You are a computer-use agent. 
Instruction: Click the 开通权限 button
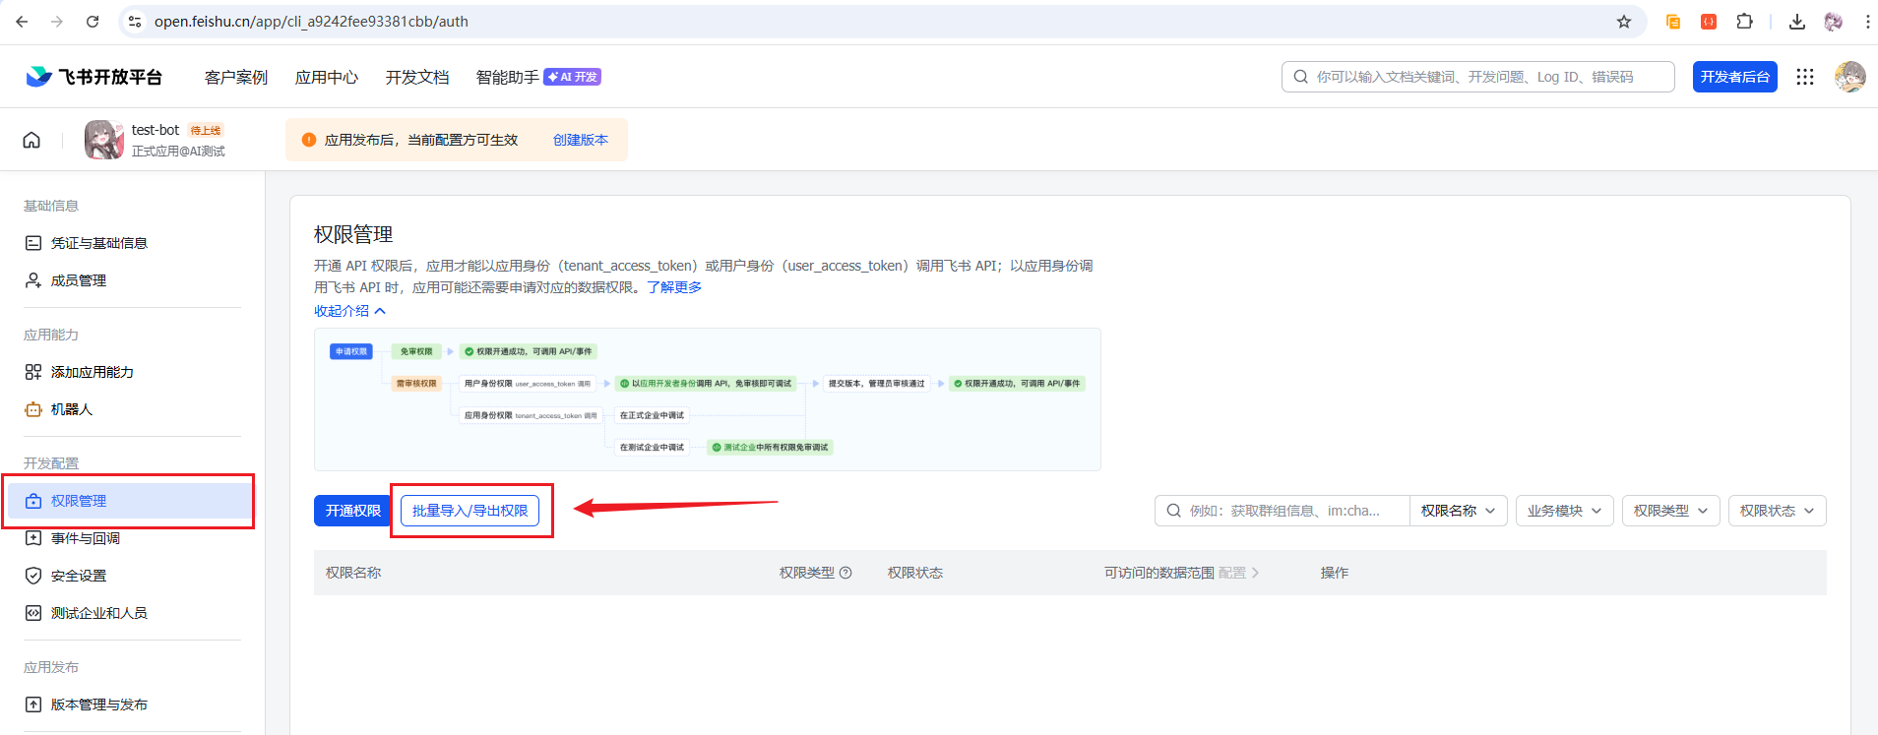[x=353, y=511]
